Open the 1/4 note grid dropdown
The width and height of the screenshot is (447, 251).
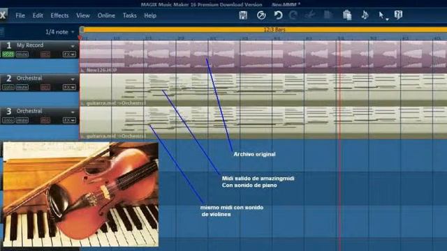point(59,32)
